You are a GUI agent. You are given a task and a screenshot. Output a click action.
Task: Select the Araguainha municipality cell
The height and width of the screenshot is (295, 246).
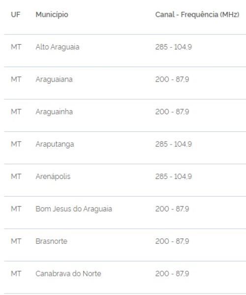(x=54, y=112)
